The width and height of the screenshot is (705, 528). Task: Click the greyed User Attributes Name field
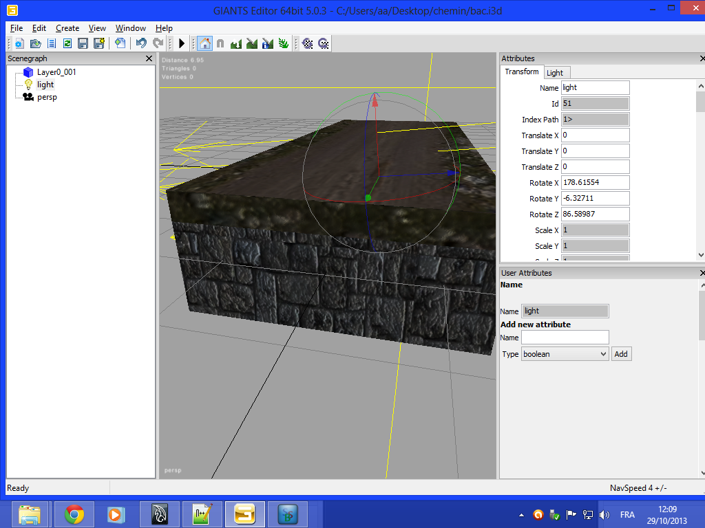tap(565, 311)
